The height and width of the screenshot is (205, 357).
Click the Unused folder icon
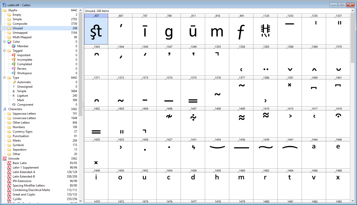click(9, 28)
